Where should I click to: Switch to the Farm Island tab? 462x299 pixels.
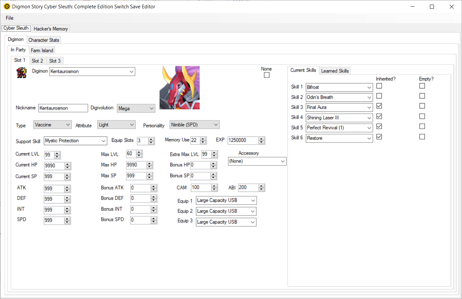click(42, 50)
